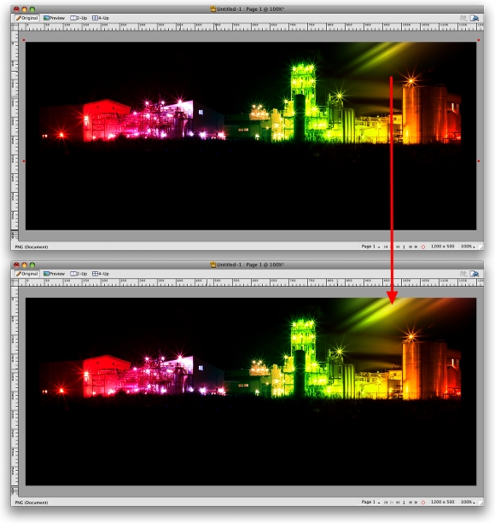Click file management icon in bottom window
Screen dimensions: 495x523
pos(463,274)
